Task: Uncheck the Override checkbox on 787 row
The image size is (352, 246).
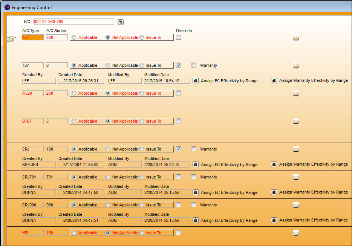Action: (x=179, y=65)
